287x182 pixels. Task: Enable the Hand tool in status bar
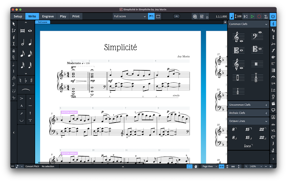pos(196,166)
